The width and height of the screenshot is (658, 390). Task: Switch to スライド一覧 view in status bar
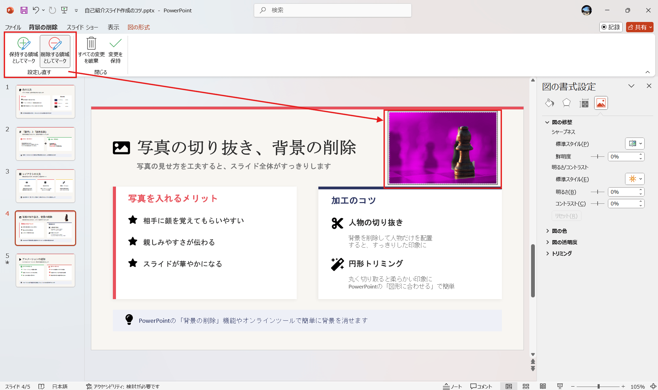(x=526, y=386)
